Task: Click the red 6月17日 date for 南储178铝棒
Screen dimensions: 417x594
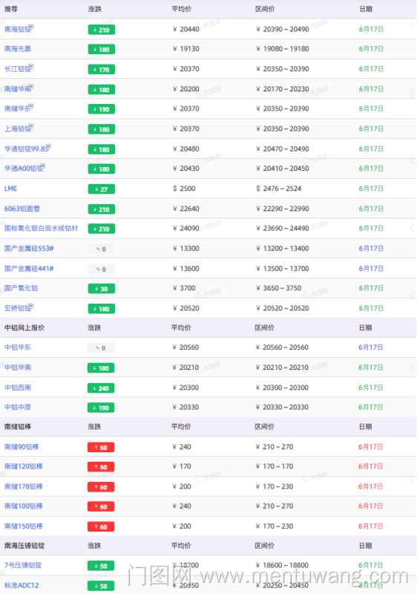Action: [371, 486]
